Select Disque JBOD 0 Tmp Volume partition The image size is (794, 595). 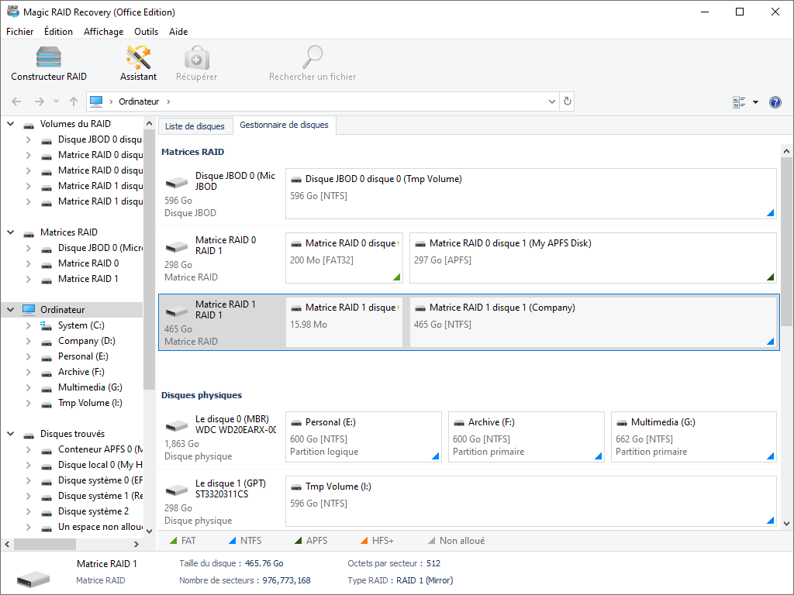click(530, 193)
